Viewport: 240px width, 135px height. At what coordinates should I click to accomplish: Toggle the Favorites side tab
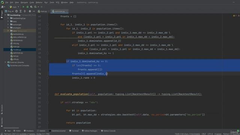pos(1,122)
